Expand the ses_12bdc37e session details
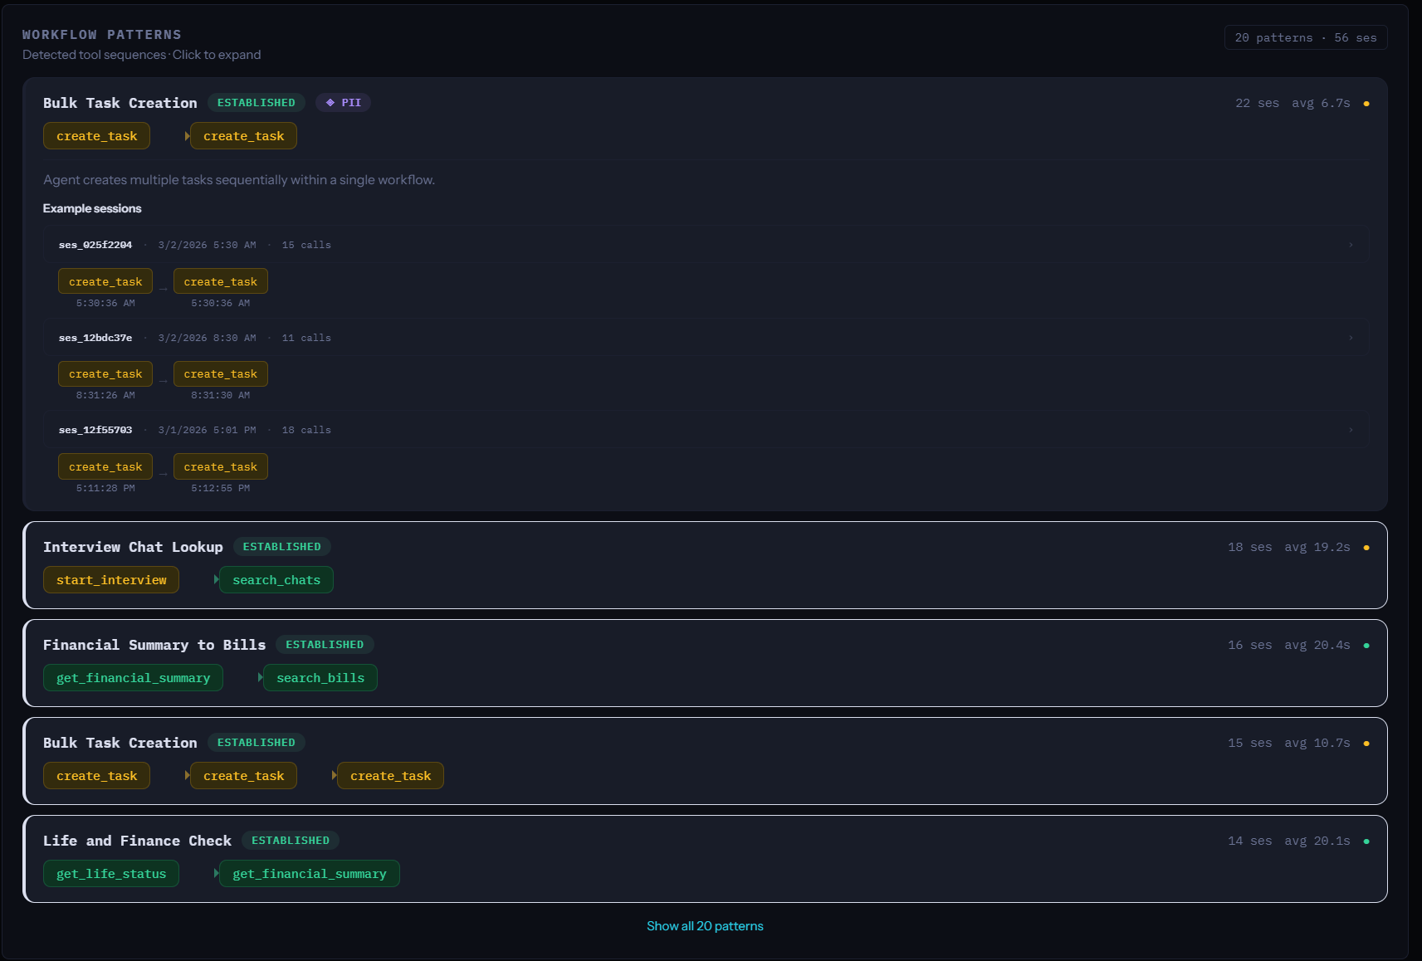 [x=1351, y=337]
